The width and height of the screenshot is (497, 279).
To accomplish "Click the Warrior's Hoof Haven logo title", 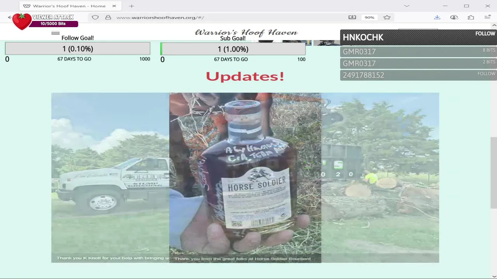I will tap(246, 32).
